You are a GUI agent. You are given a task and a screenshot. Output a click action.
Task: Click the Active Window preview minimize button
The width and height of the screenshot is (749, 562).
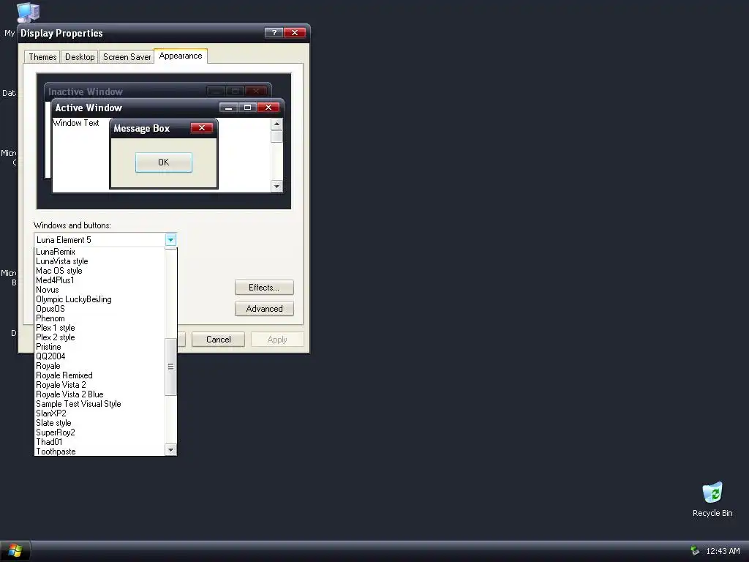pyautogui.click(x=228, y=108)
